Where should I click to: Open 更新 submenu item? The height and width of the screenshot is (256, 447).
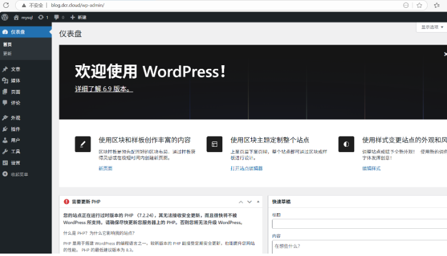pyautogui.click(x=7, y=53)
